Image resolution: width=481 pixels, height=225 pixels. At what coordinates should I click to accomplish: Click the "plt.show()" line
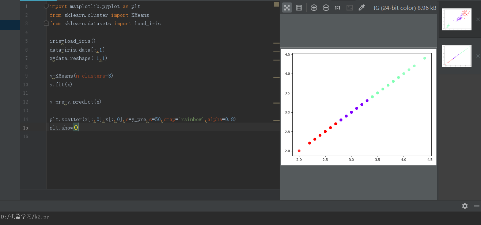[64, 128]
